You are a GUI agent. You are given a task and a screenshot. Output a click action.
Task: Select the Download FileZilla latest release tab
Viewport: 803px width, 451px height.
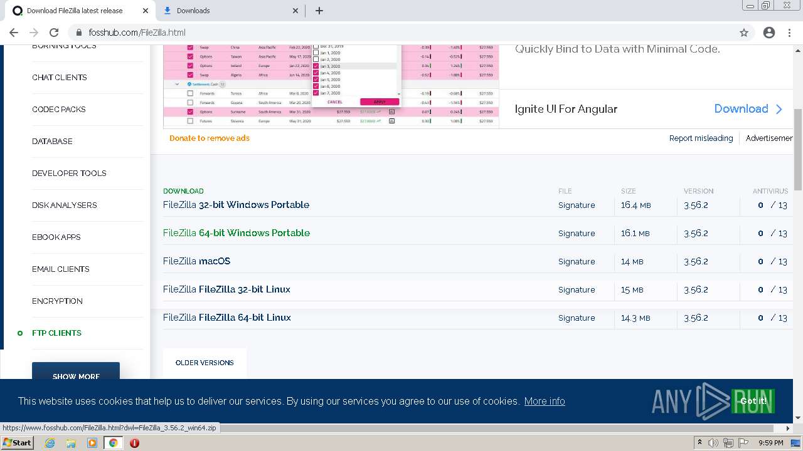(80, 11)
